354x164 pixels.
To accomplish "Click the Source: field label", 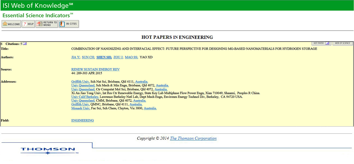I will (x=6, y=69).
